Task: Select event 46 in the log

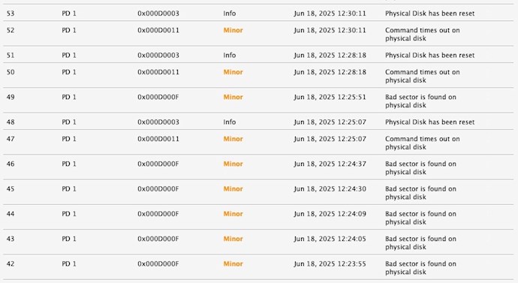Action: click(259, 167)
